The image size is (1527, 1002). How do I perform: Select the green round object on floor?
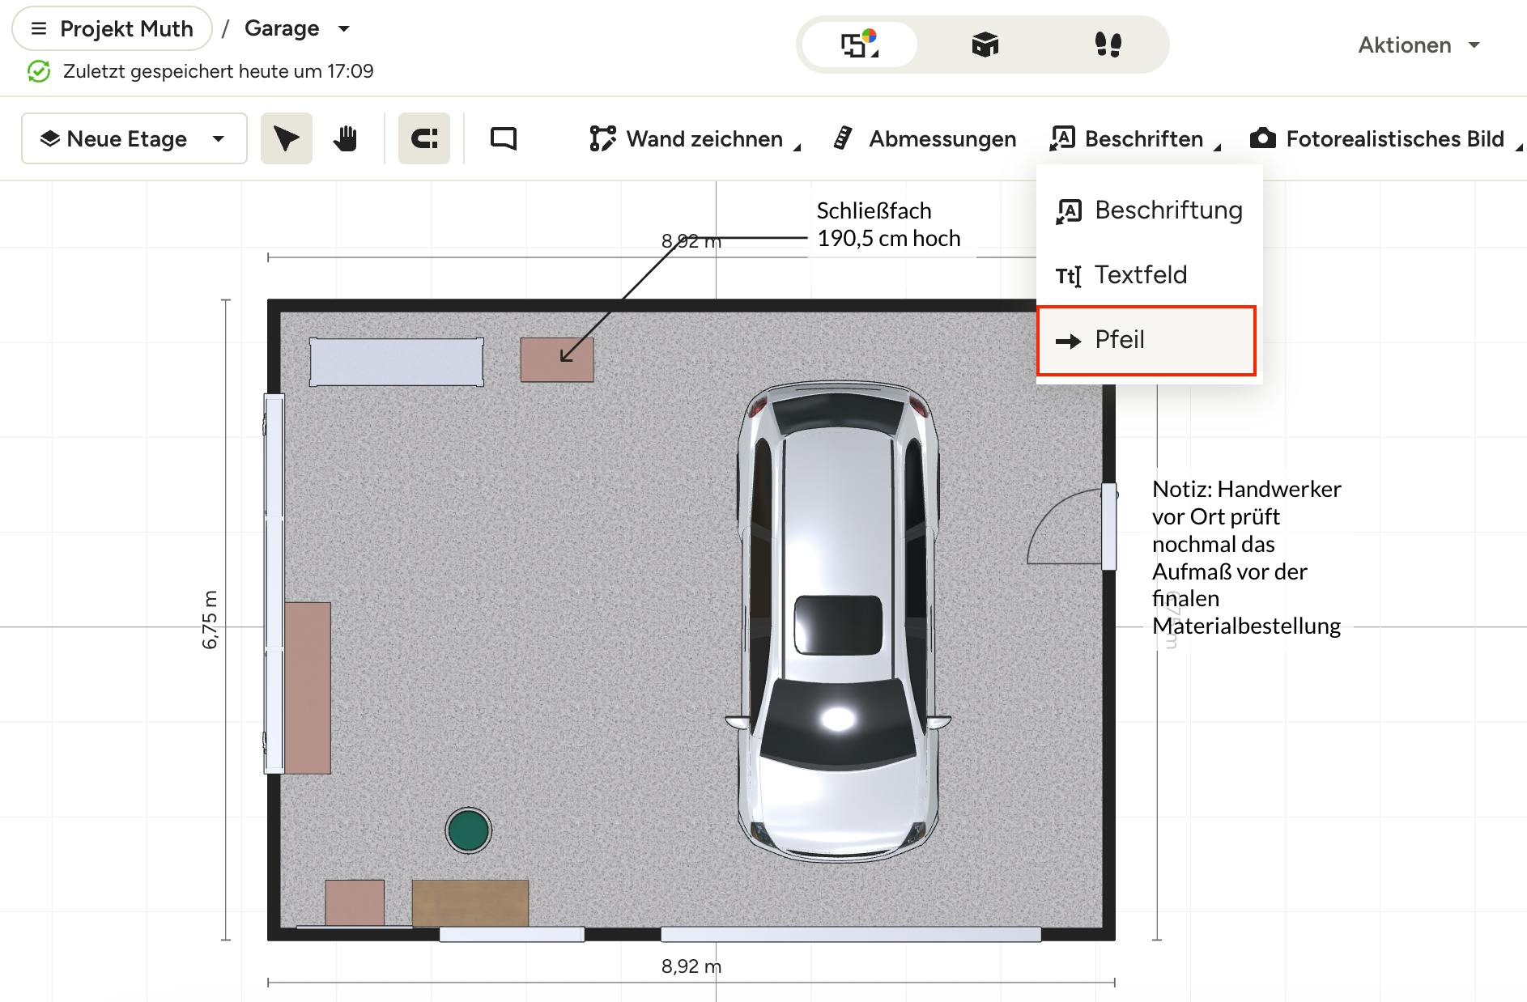pyautogui.click(x=468, y=830)
